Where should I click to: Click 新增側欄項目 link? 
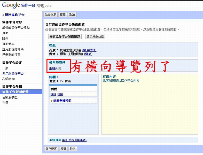click(x=63, y=101)
